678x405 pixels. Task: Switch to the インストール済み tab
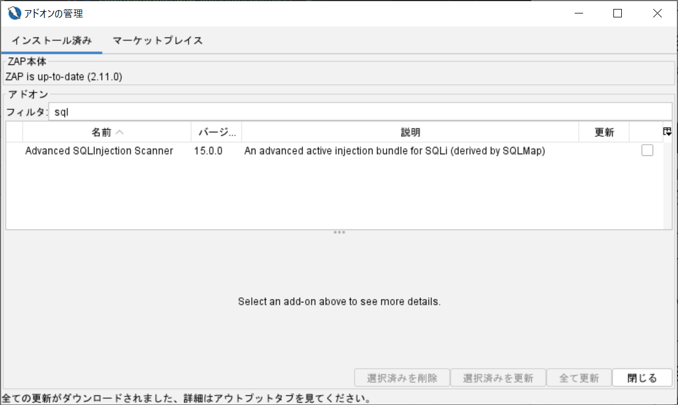(x=52, y=40)
